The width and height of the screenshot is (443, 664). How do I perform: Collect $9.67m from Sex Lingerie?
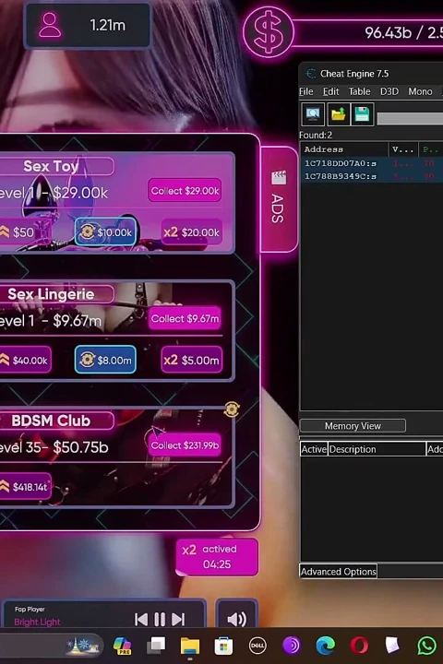pos(185,318)
